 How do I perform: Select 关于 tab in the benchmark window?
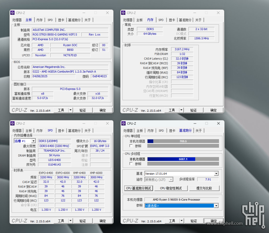click(199, 131)
